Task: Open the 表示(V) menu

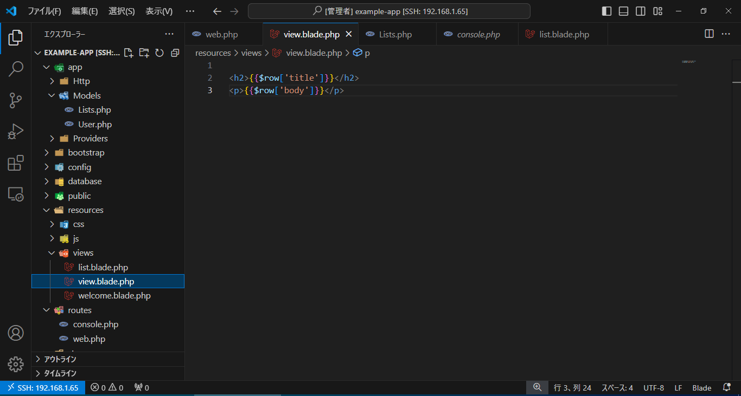Action: pyautogui.click(x=159, y=11)
